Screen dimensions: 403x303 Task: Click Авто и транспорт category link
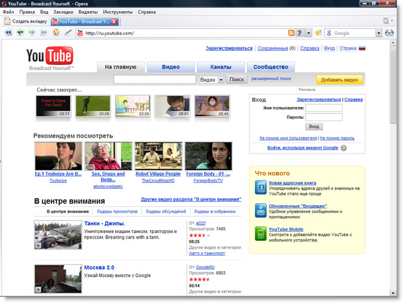[x=207, y=253]
